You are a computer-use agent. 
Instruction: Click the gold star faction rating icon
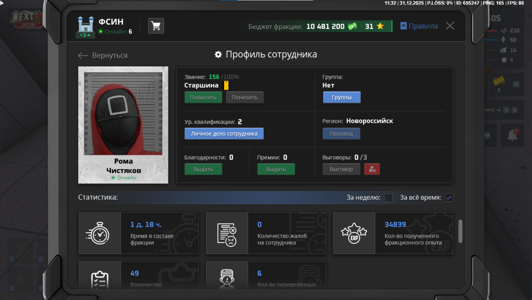(380, 27)
